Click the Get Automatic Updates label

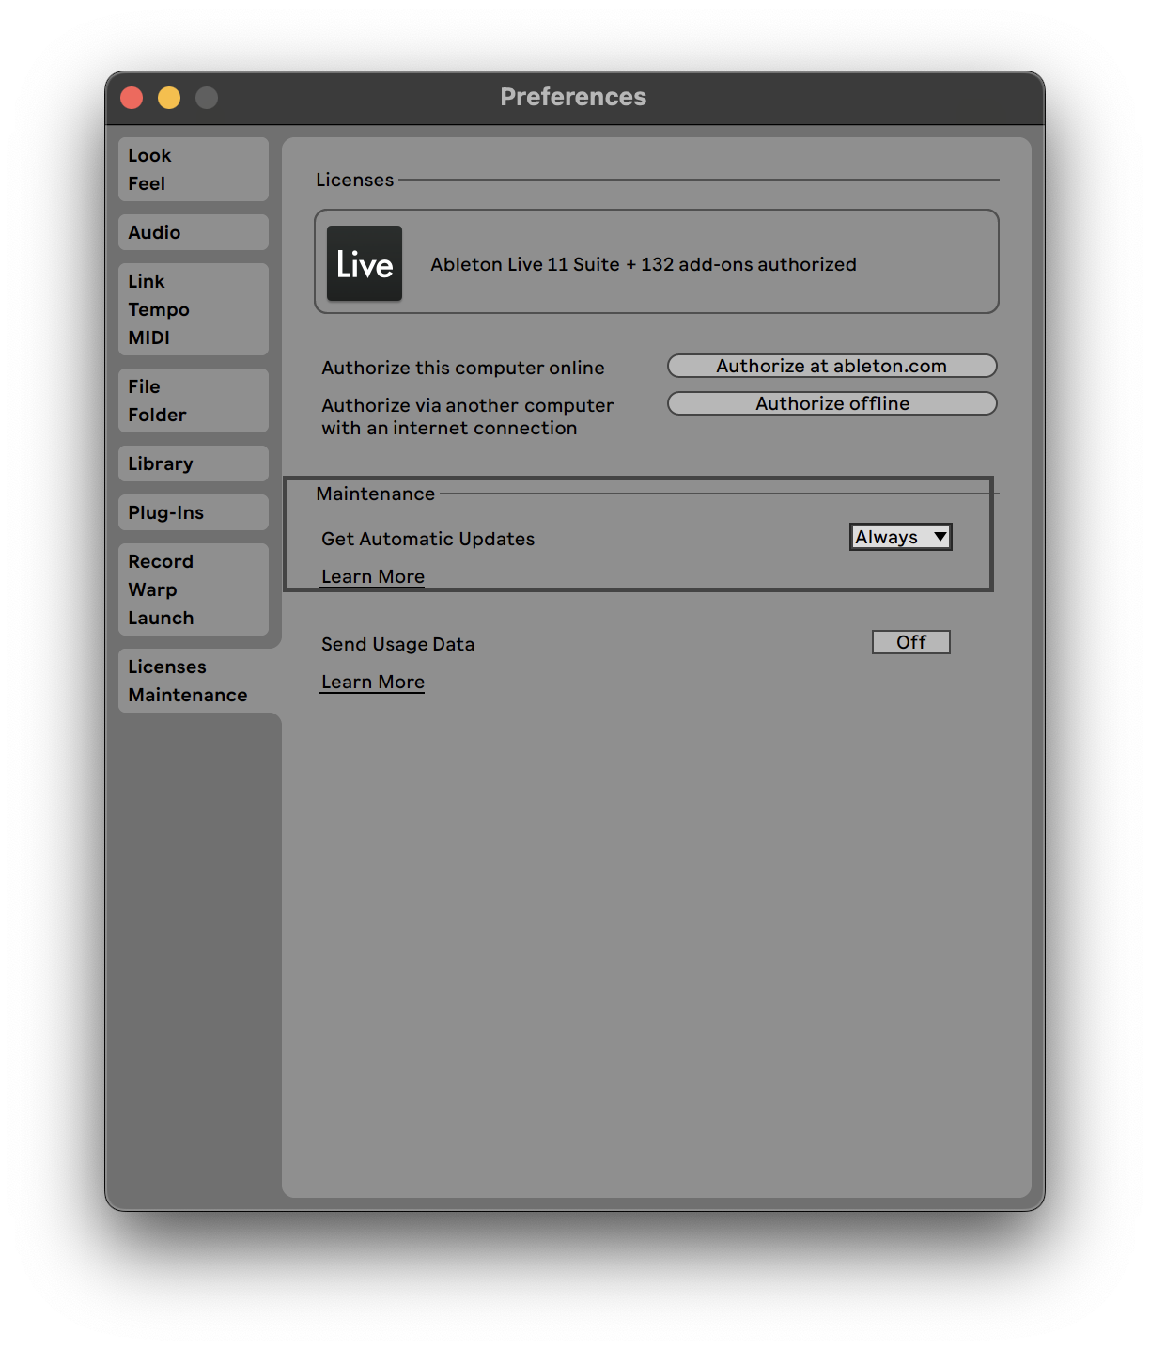[428, 539]
